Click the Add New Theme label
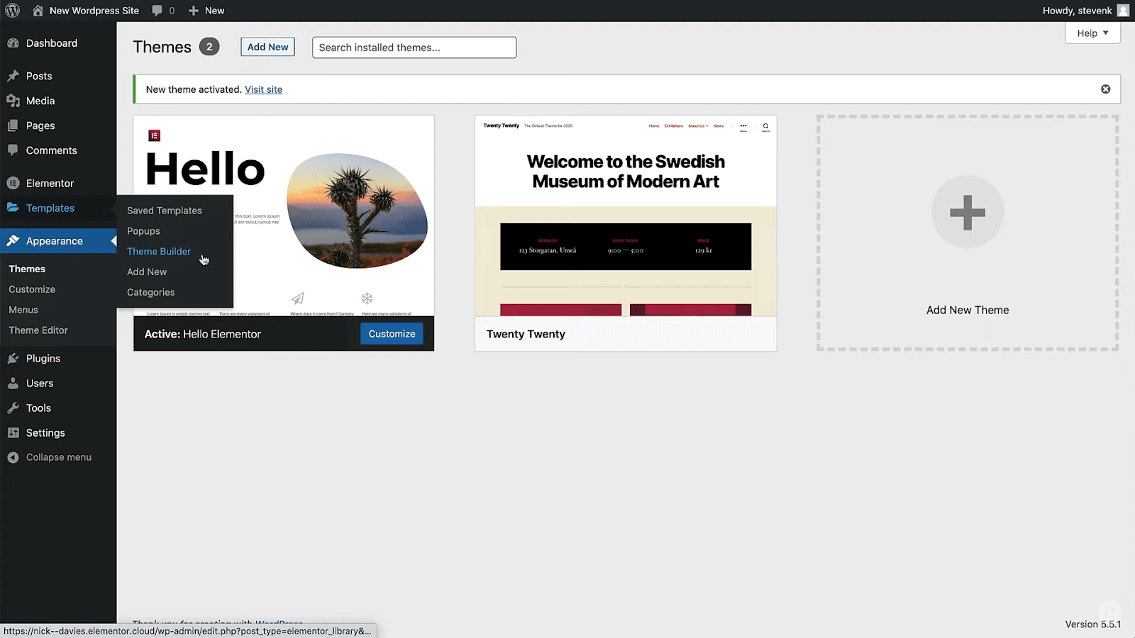This screenshot has width=1135, height=638. (x=968, y=310)
